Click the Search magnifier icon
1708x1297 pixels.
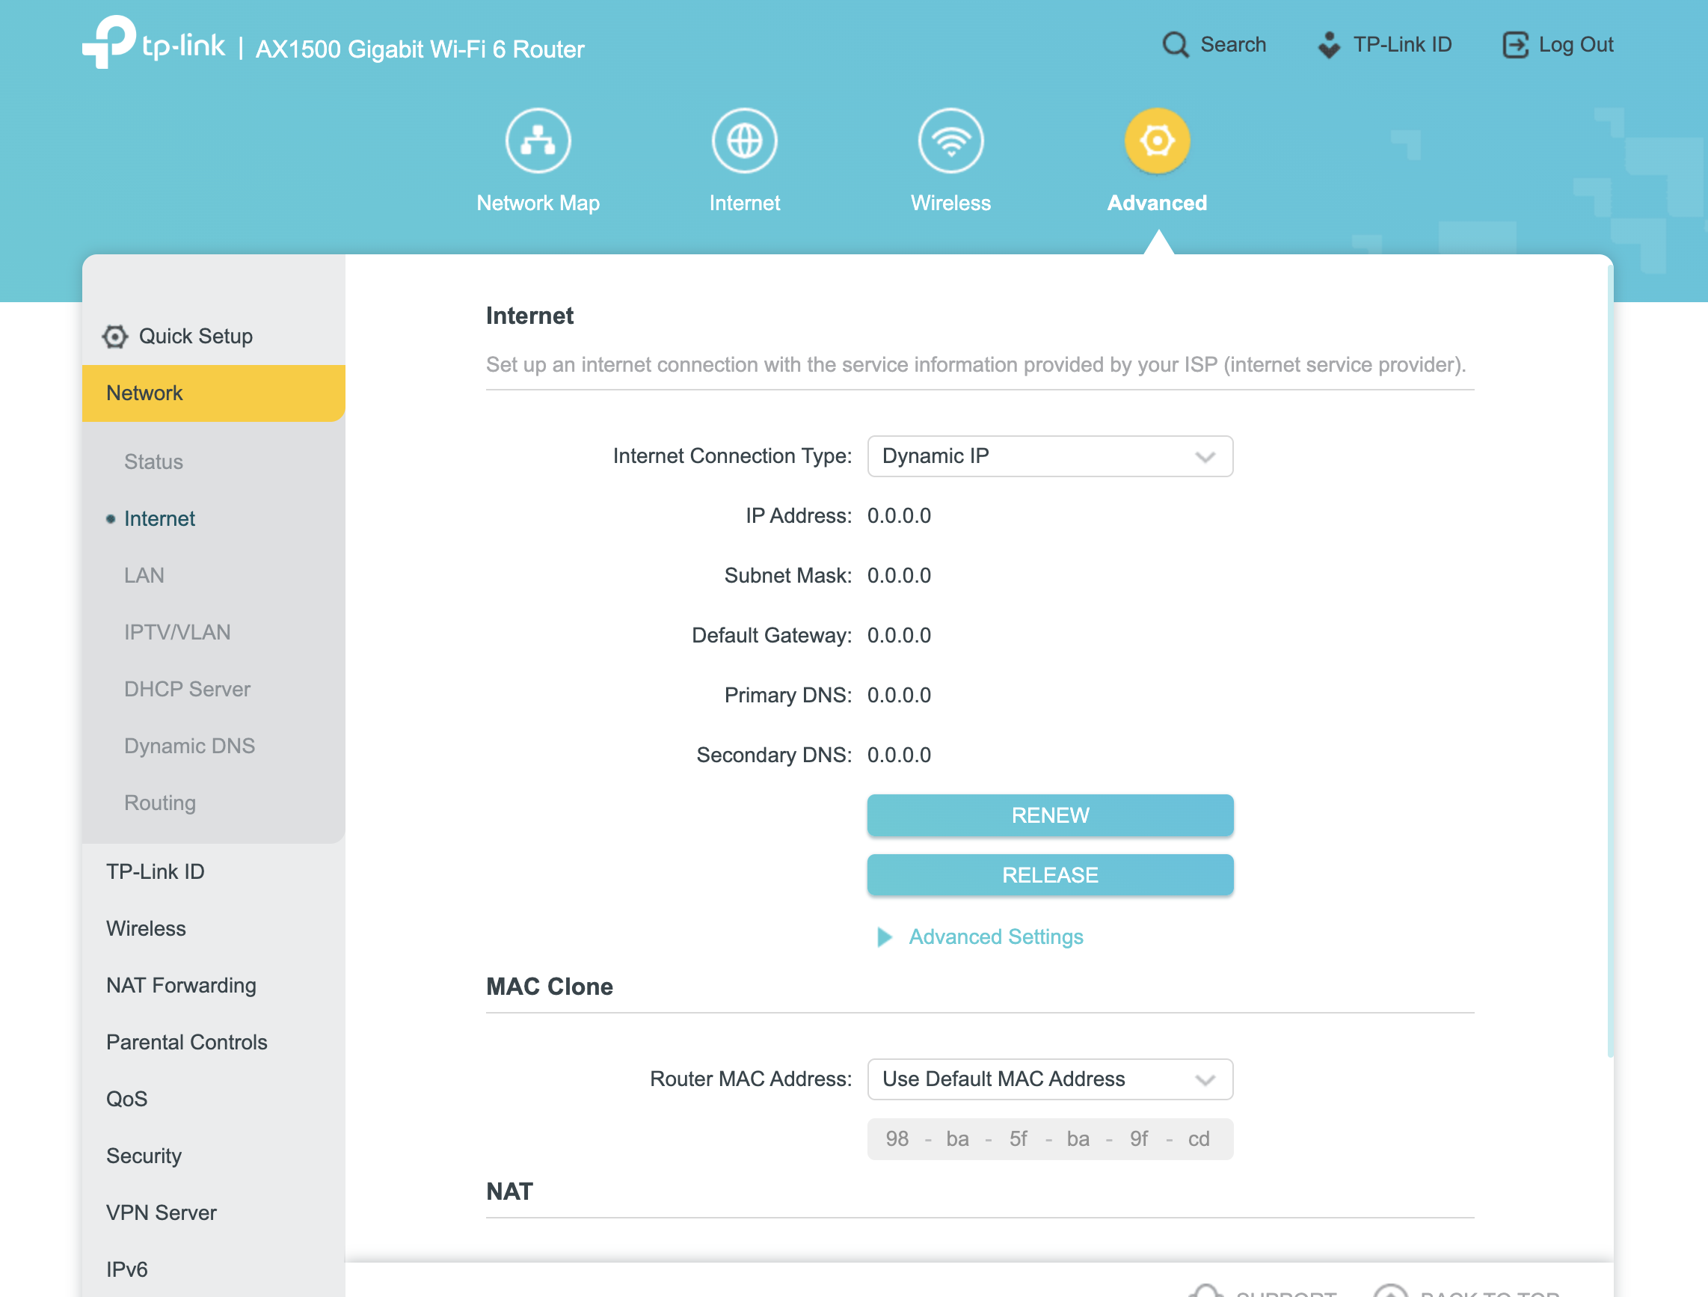pyautogui.click(x=1175, y=45)
